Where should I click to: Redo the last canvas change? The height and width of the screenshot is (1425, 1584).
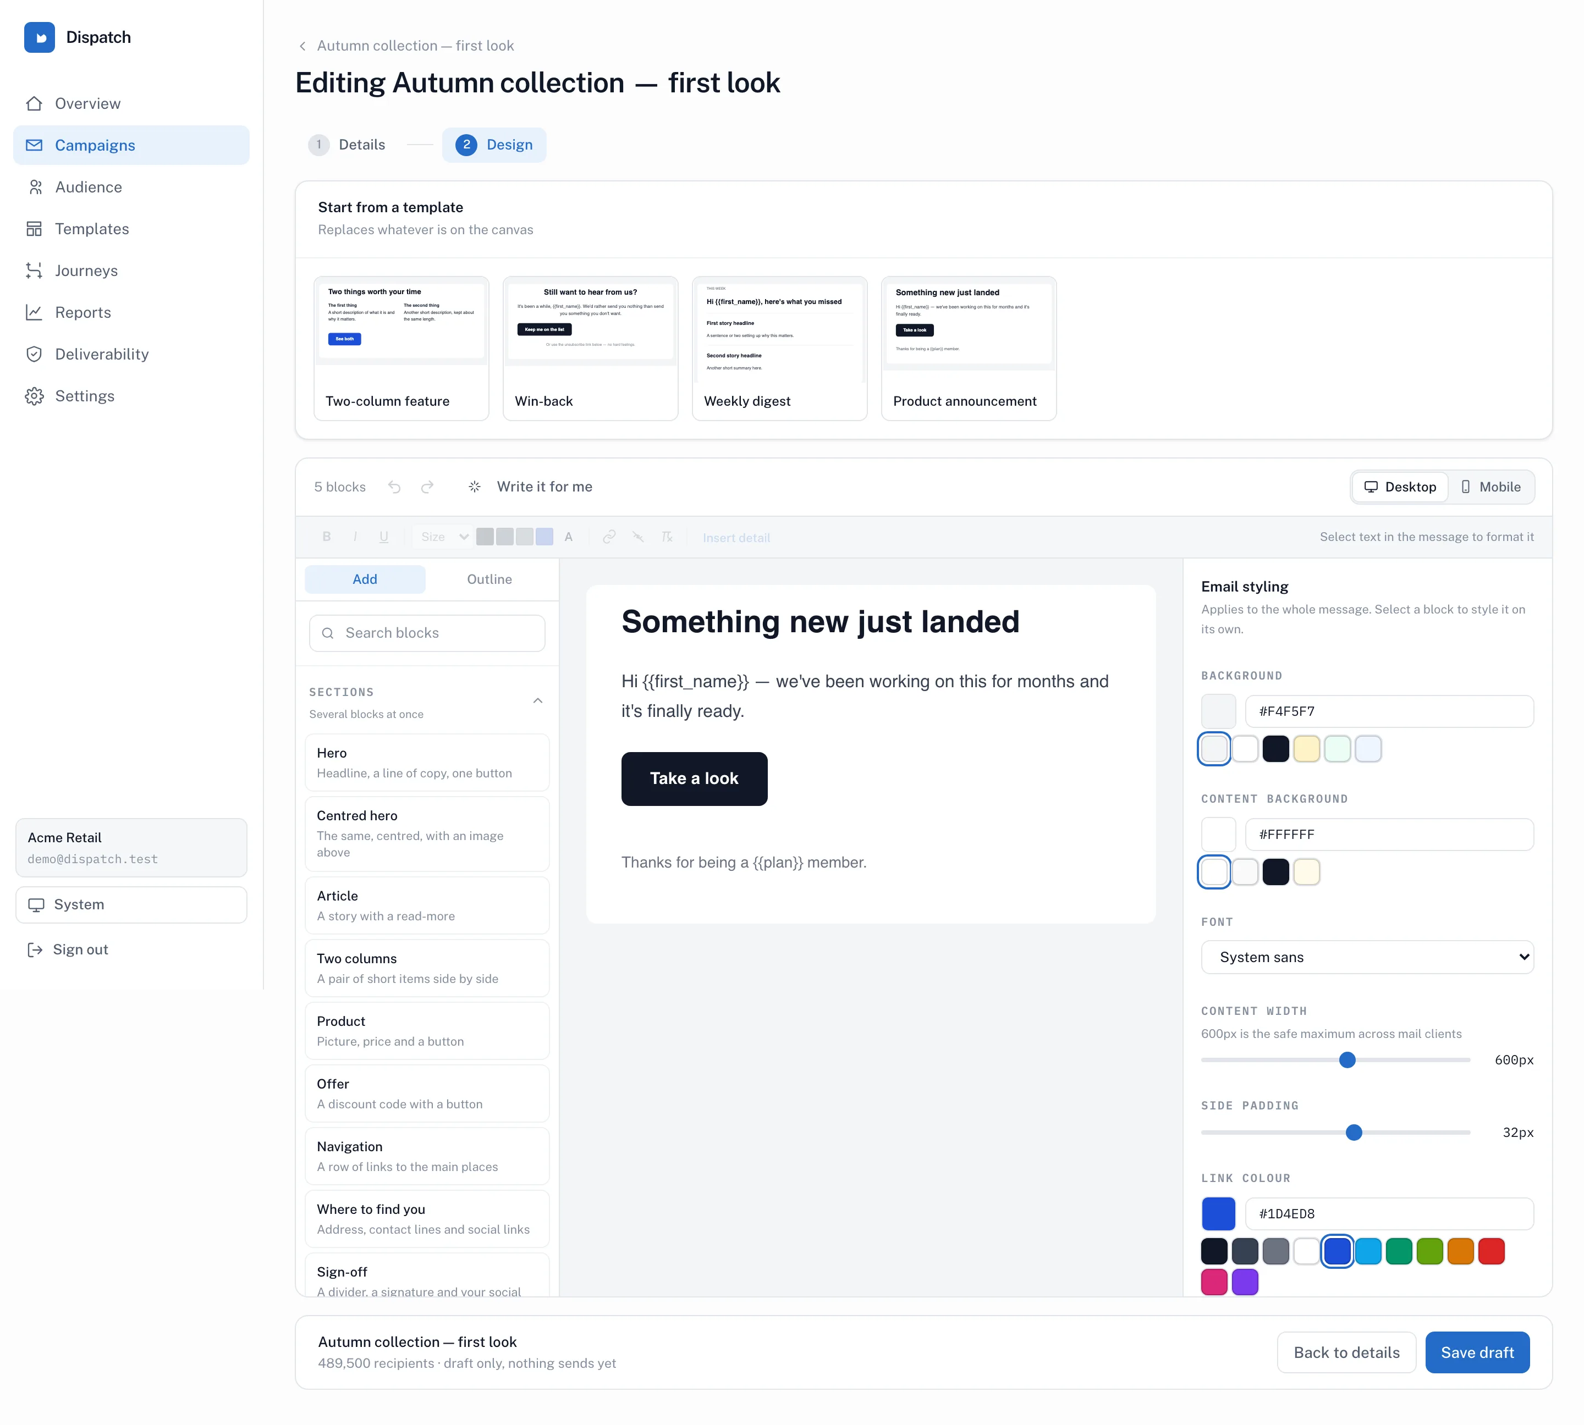[427, 487]
